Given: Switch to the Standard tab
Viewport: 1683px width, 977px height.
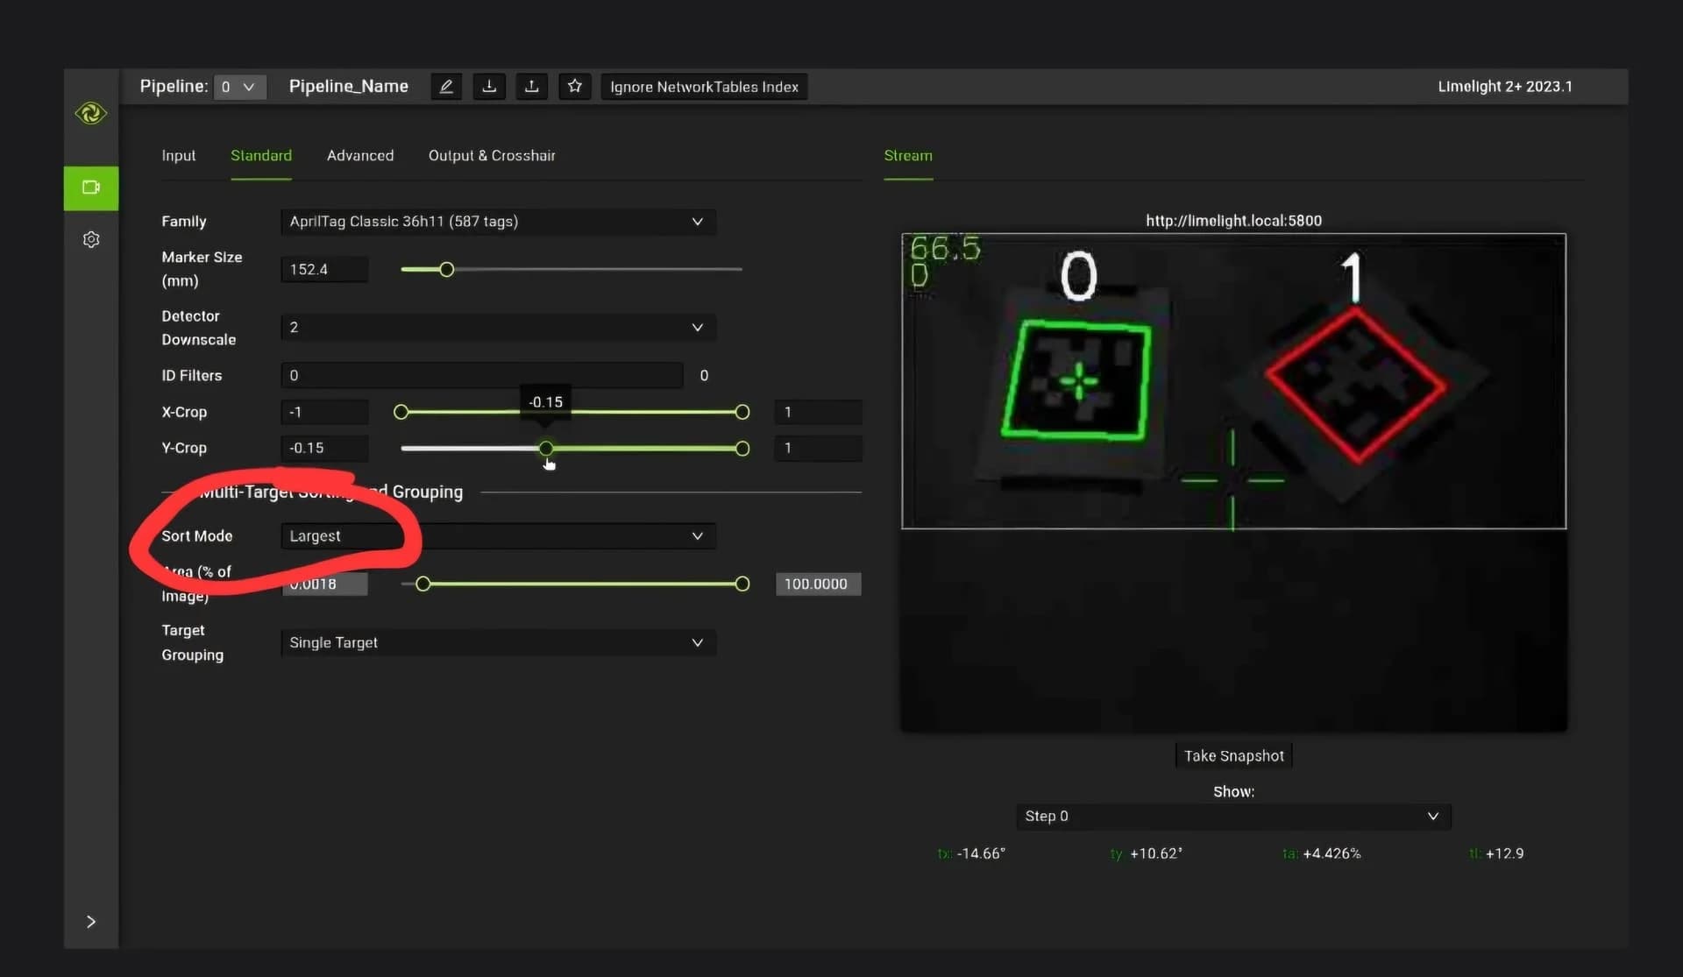Looking at the screenshot, I should point(261,155).
